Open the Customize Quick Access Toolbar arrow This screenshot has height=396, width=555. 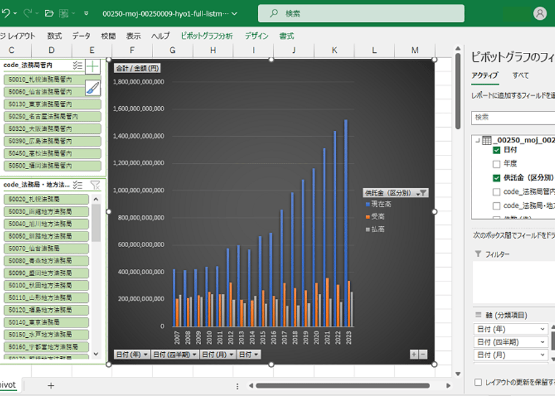[86, 13]
